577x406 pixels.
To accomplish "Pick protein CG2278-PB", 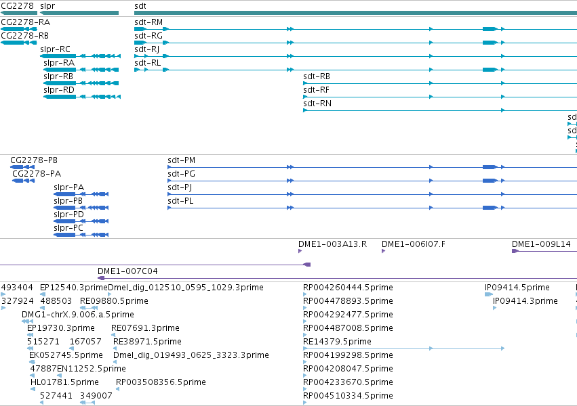I will tap(34, 160).
